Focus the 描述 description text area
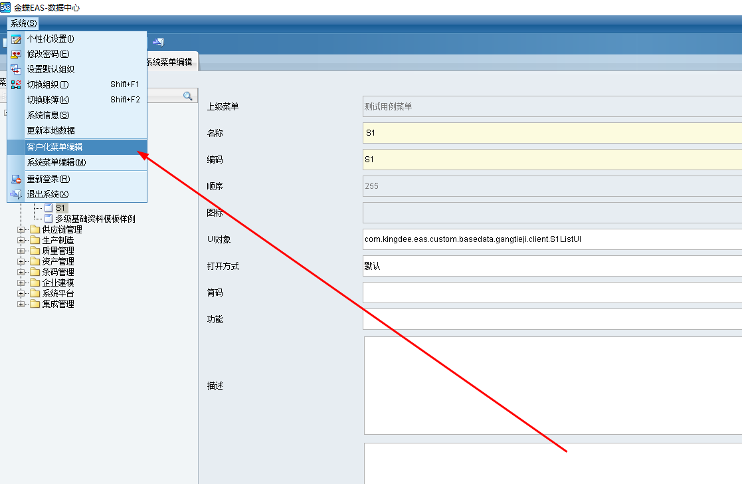This screenshot has height=484, width=742. (x=551, y=386)
